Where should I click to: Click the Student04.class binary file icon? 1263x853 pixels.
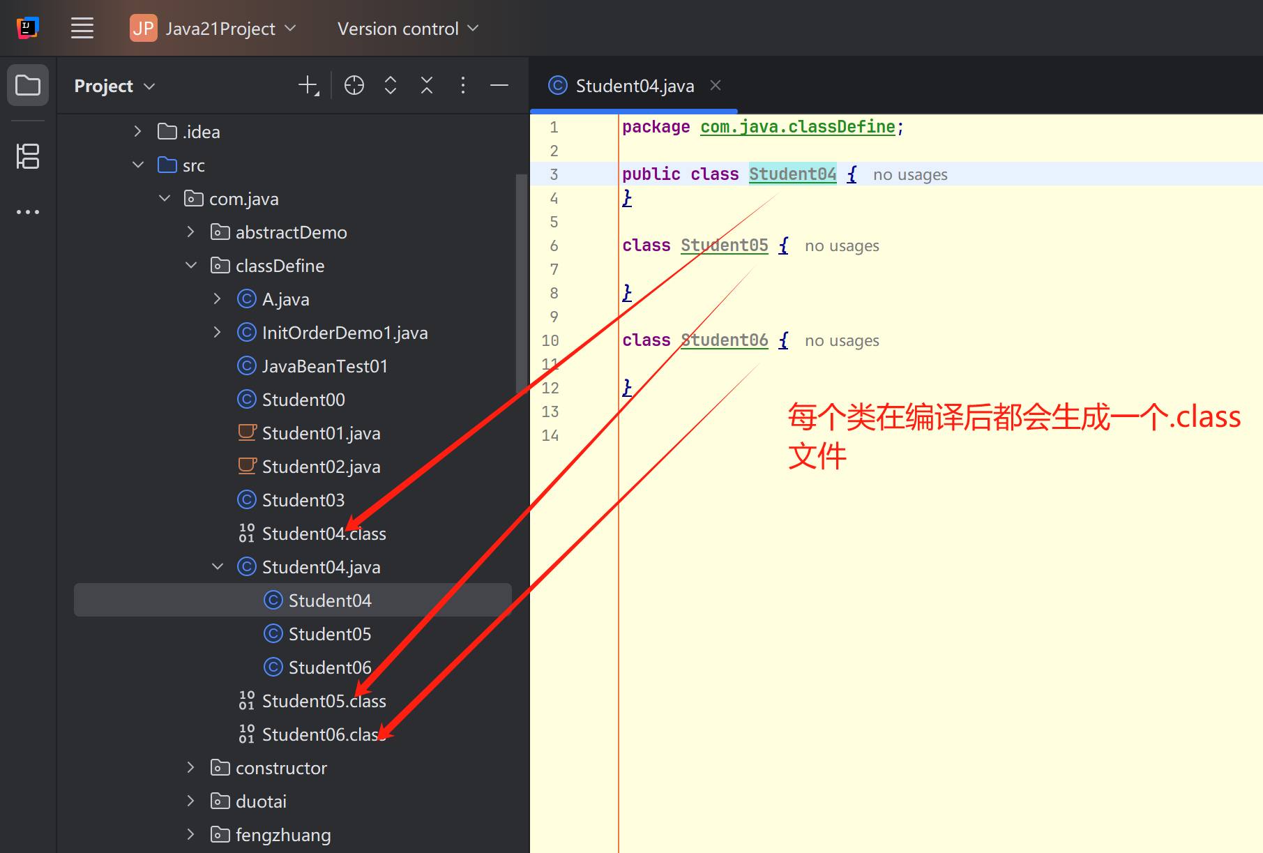pos(246,533)
